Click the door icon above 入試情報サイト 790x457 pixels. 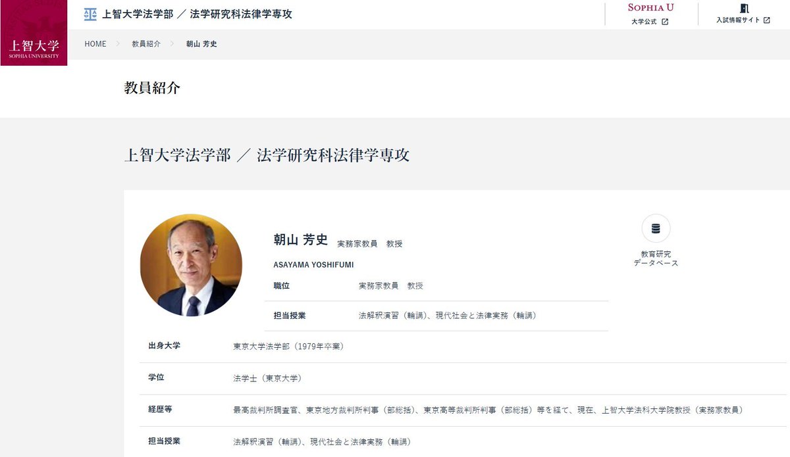click(x=744, y=9)
